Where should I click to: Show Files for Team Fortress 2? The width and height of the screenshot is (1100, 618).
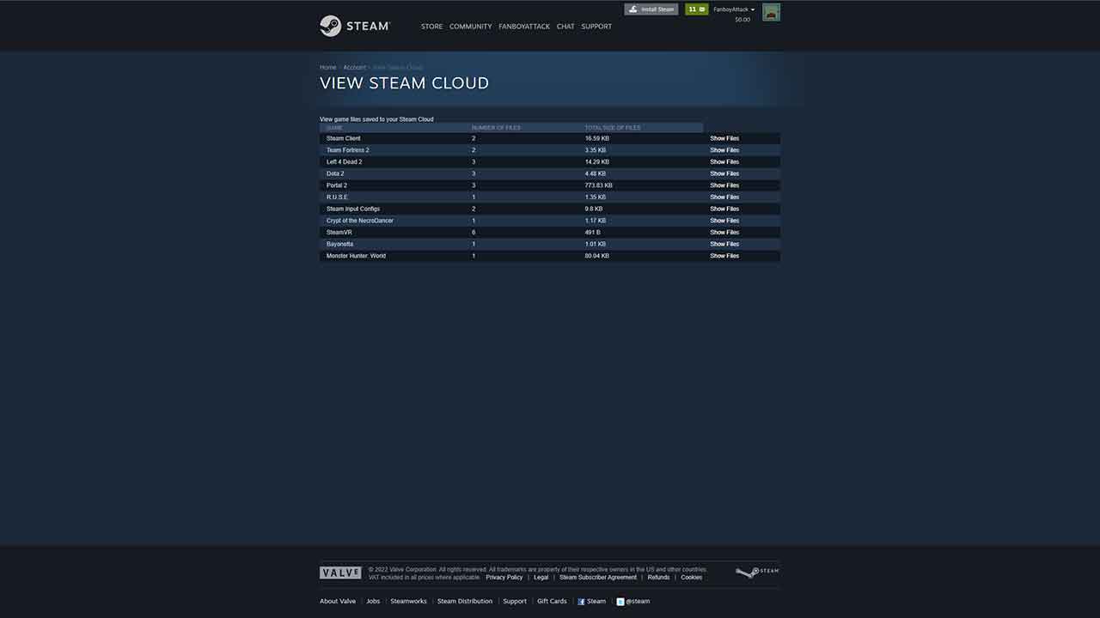[x=724, y=149]
